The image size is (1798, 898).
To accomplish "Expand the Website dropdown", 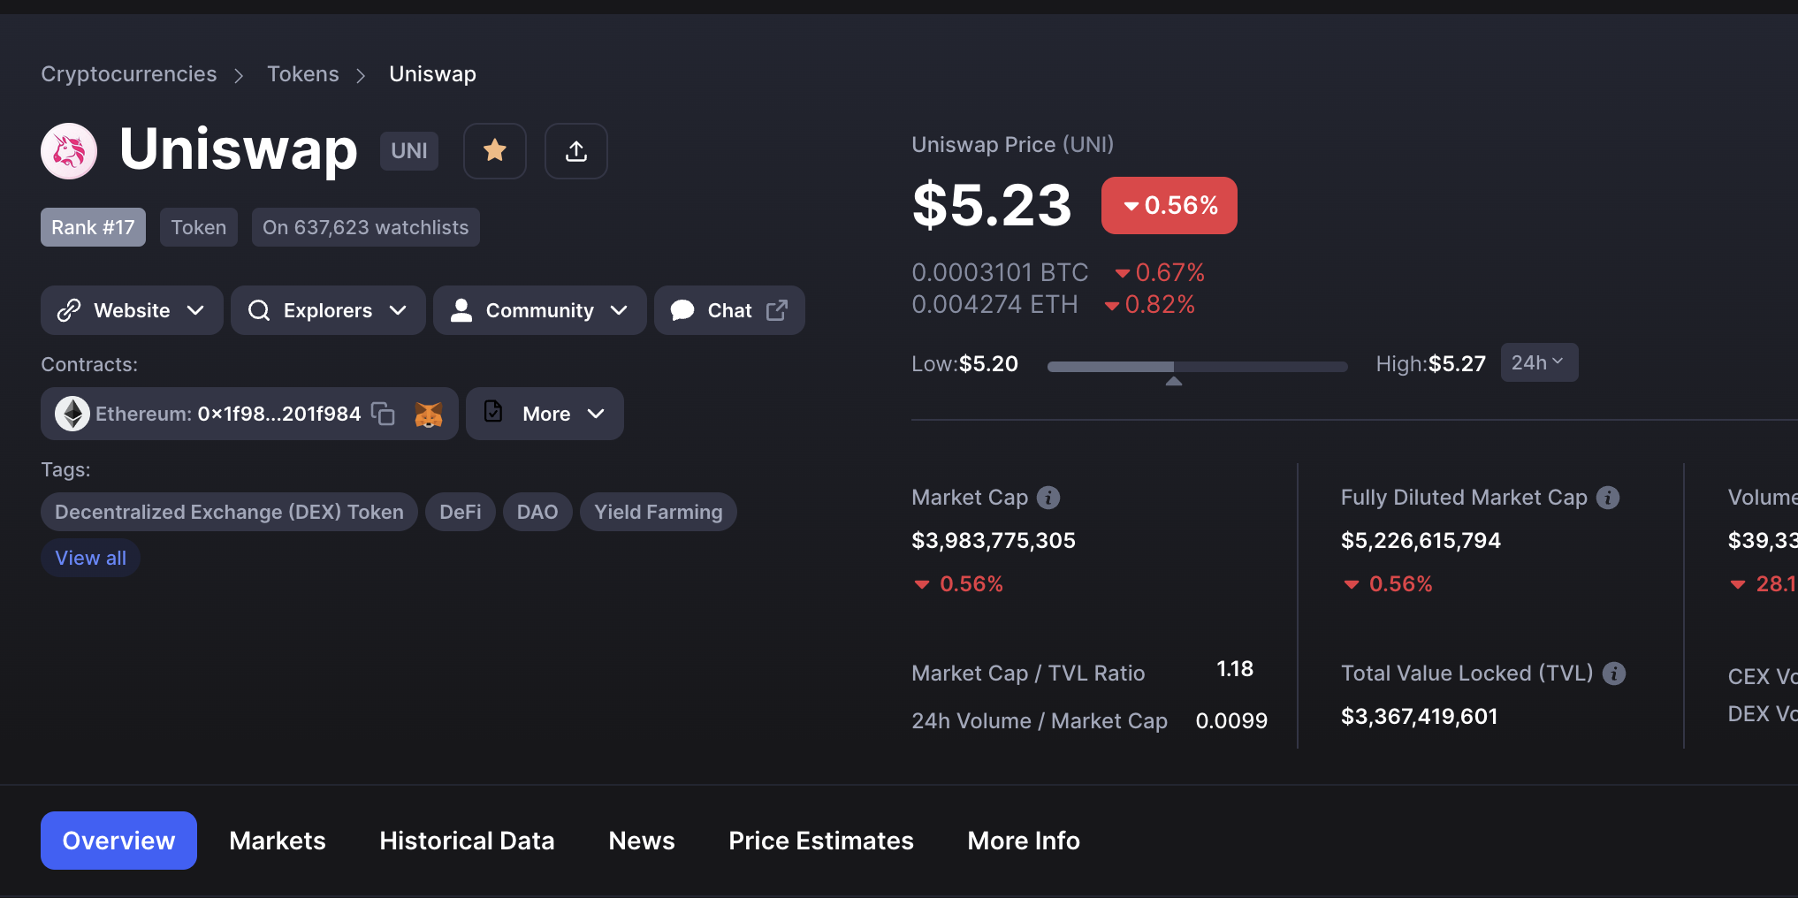I will (132, 310).
